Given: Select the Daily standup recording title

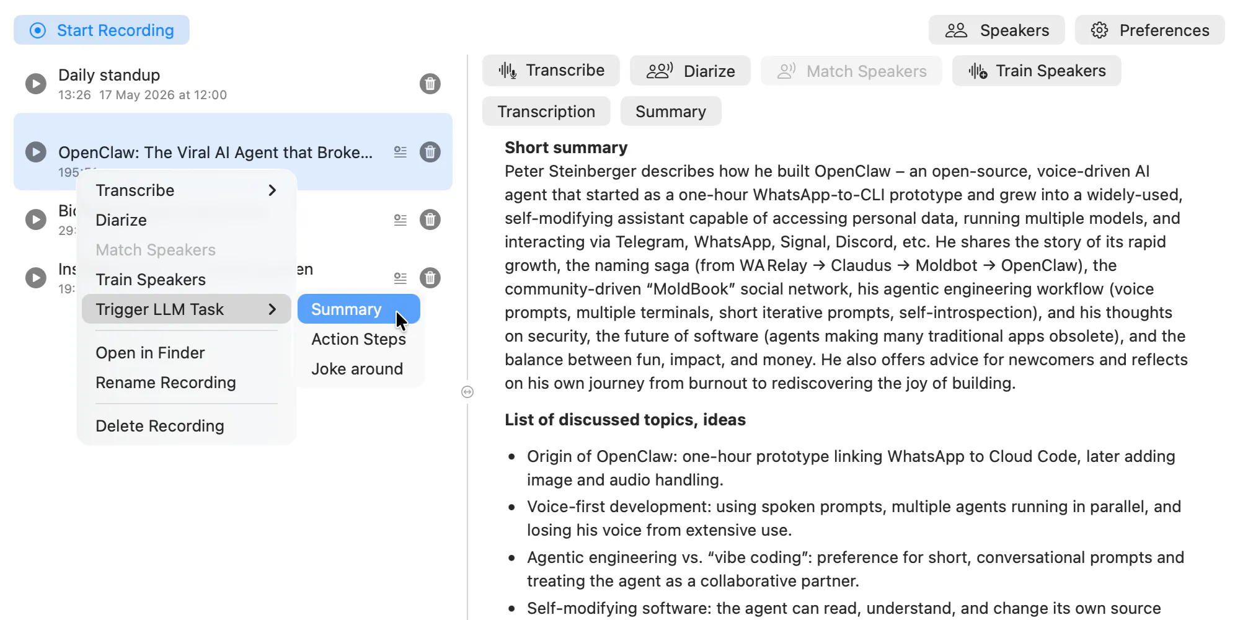Looking at the screenshot, I should coord(109,75).
